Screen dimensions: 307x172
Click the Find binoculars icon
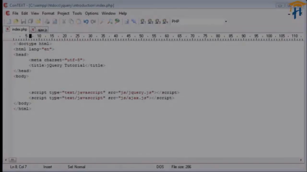coord(110,21)
